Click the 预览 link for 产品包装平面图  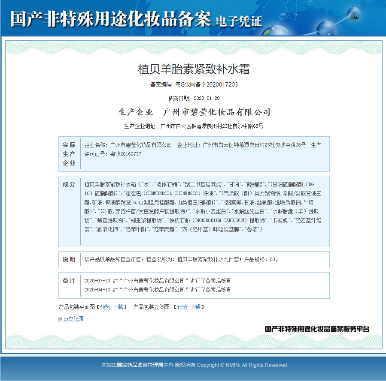(105, 307)
